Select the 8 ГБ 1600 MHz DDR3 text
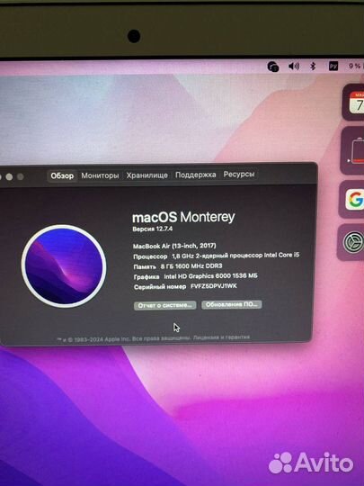Viewport: 364px width, 486px height. pyautogui.click(x=191, y=265)
